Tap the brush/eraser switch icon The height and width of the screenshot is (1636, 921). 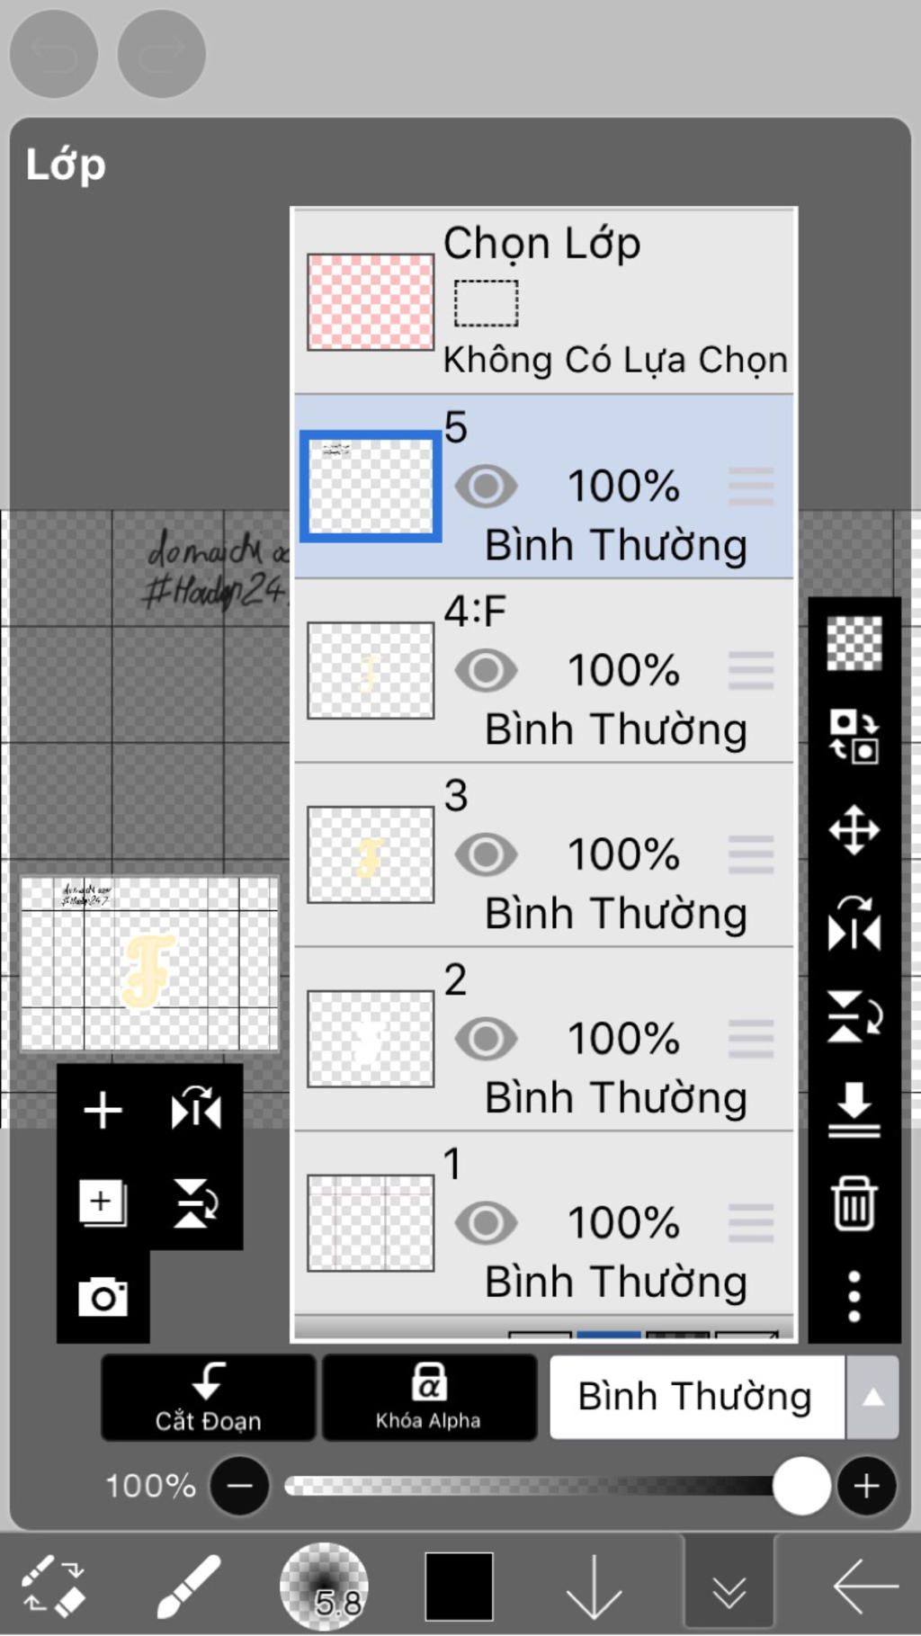52,1587
